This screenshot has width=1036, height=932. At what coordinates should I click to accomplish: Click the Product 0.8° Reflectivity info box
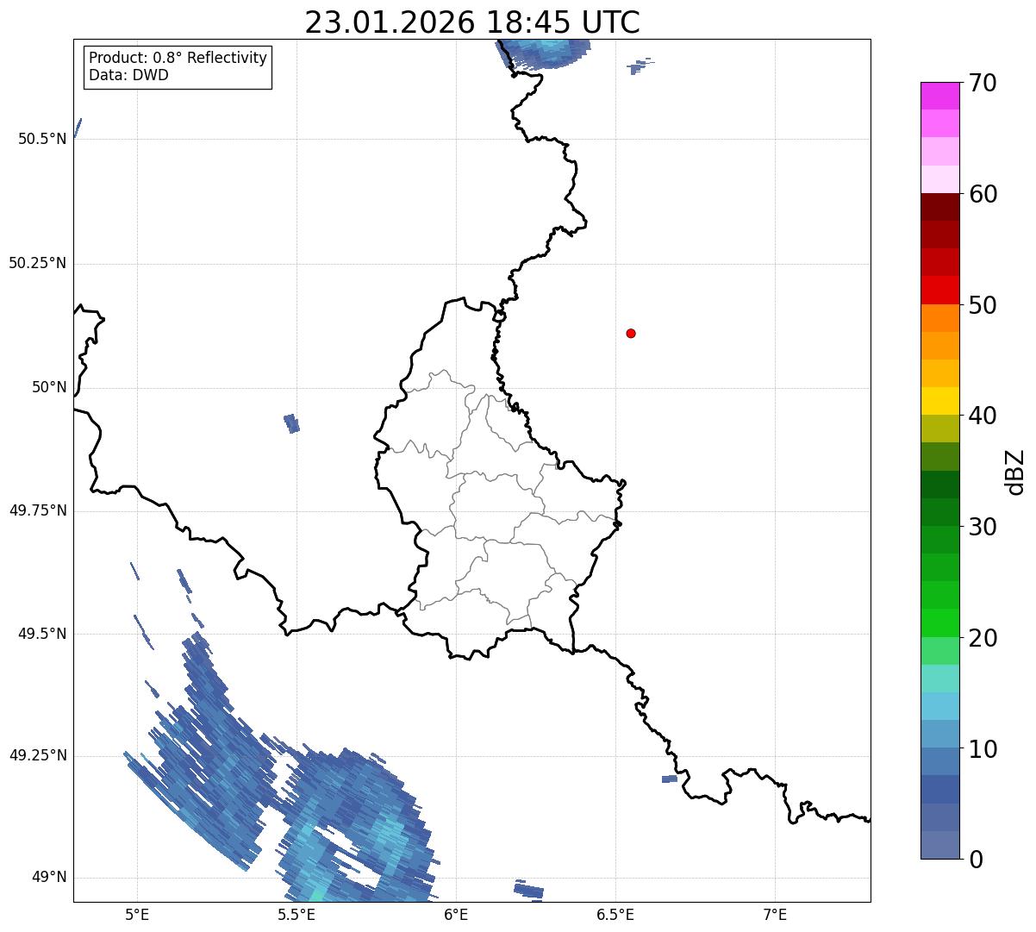(178, 66)
